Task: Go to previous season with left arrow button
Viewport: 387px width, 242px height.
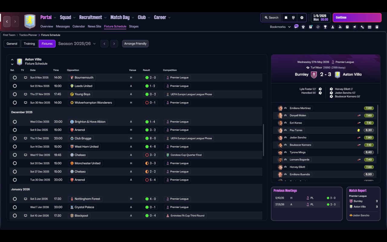Action: [104, 44]
